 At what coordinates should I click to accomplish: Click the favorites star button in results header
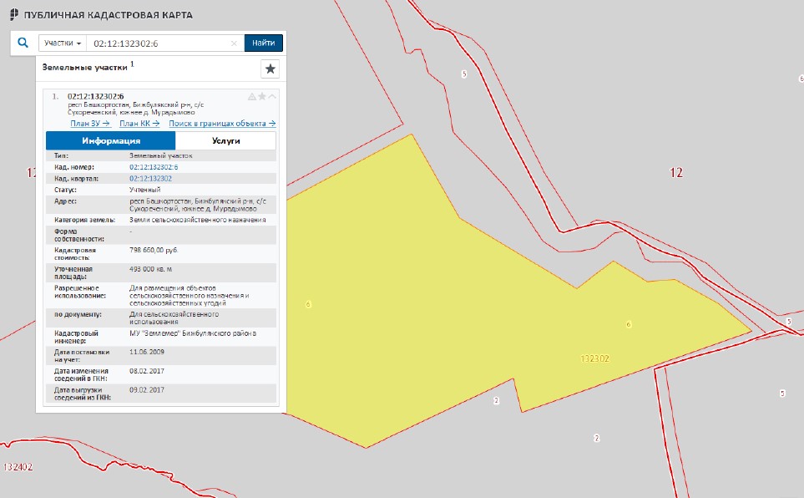click(270, 69)
